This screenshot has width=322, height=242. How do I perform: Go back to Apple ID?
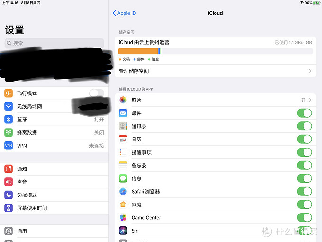point(124,13)
